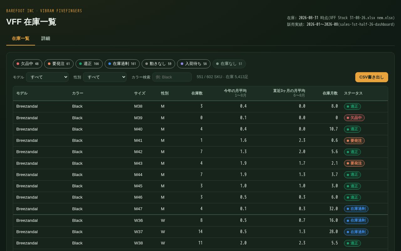Toggle the 要発注 61 filter chip

(x=59, y=64)
